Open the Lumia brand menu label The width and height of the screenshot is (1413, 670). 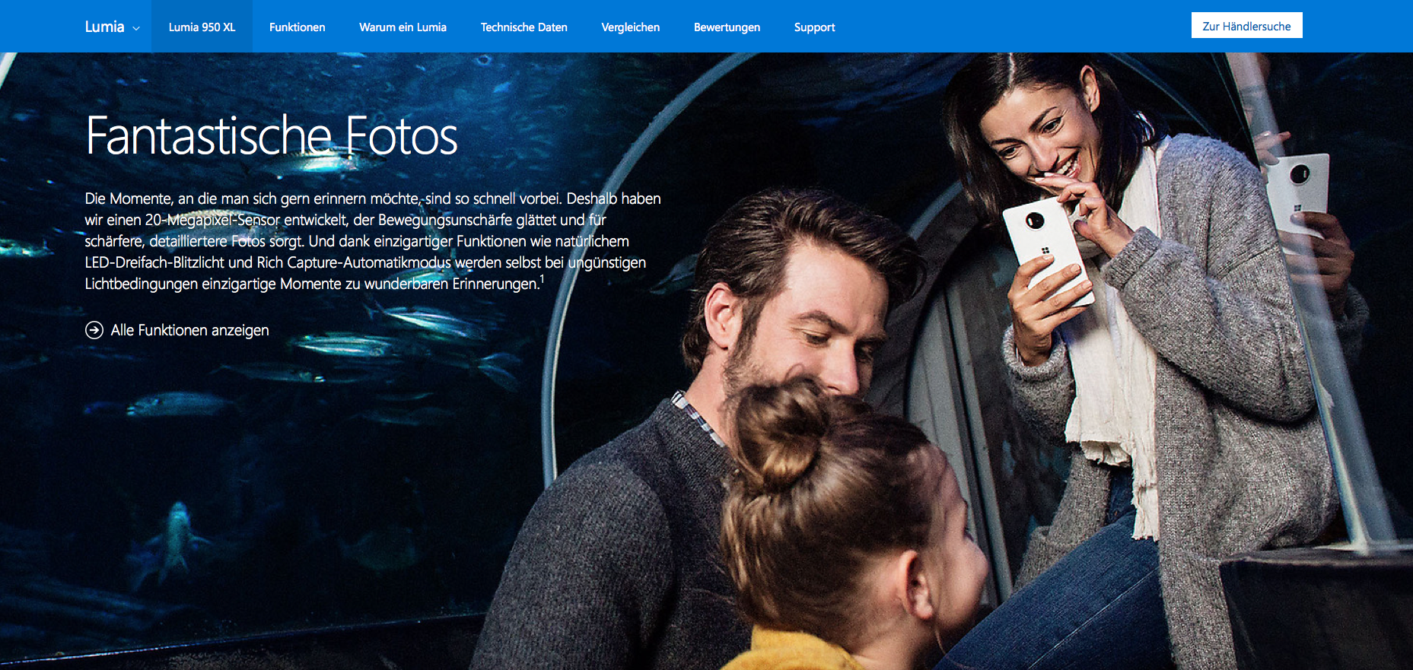(x=104, y=27)
